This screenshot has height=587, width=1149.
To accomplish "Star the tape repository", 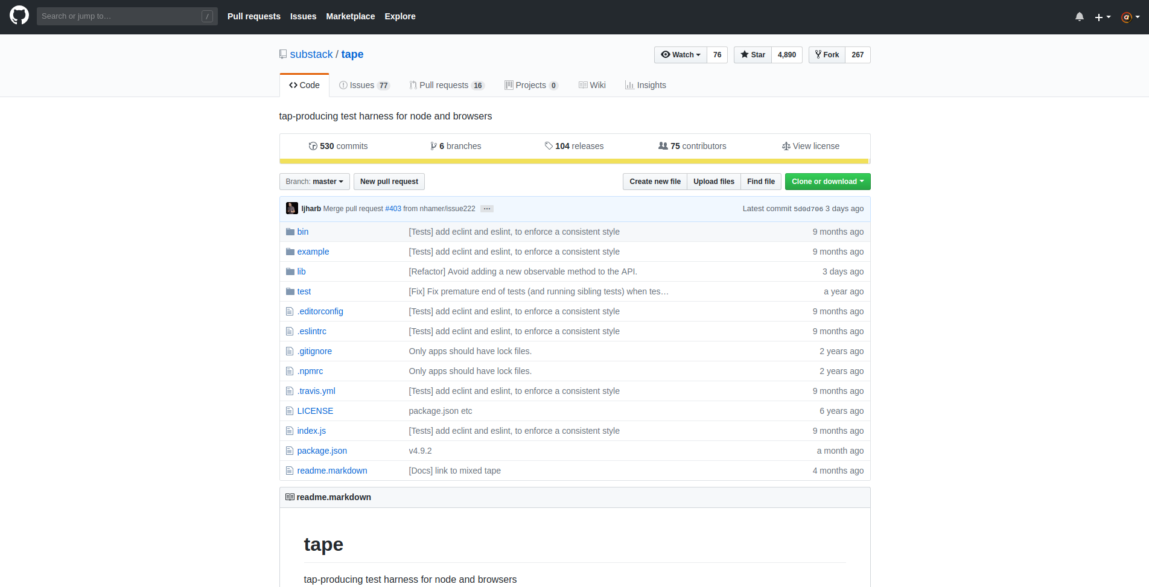I will coord(753,55).
